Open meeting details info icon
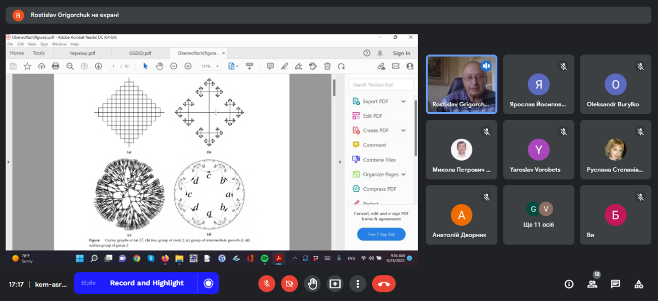 point(569,284)
